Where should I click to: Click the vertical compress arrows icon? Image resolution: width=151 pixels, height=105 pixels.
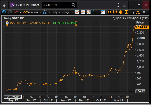tap(127, 12)
